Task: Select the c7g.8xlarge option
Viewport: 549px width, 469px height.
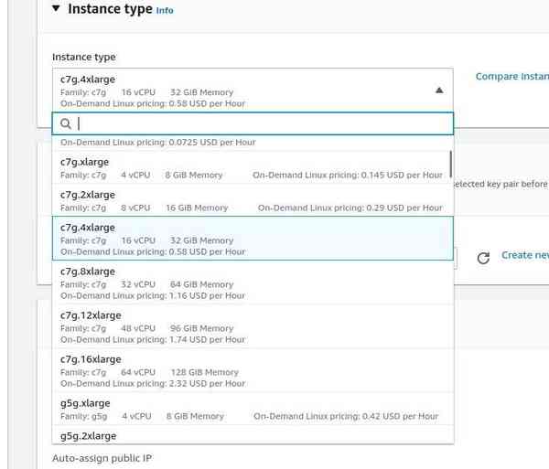Action: (253, 282)
